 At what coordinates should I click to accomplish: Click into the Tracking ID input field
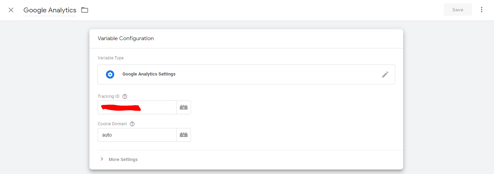(137, 107)
